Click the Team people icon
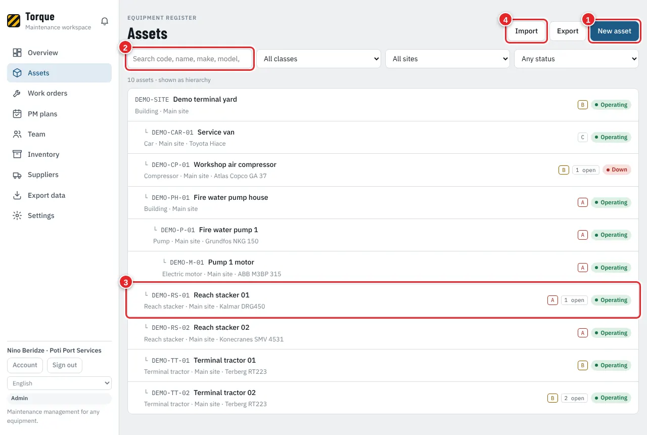The image size is (647, 435). coord(17,134)
